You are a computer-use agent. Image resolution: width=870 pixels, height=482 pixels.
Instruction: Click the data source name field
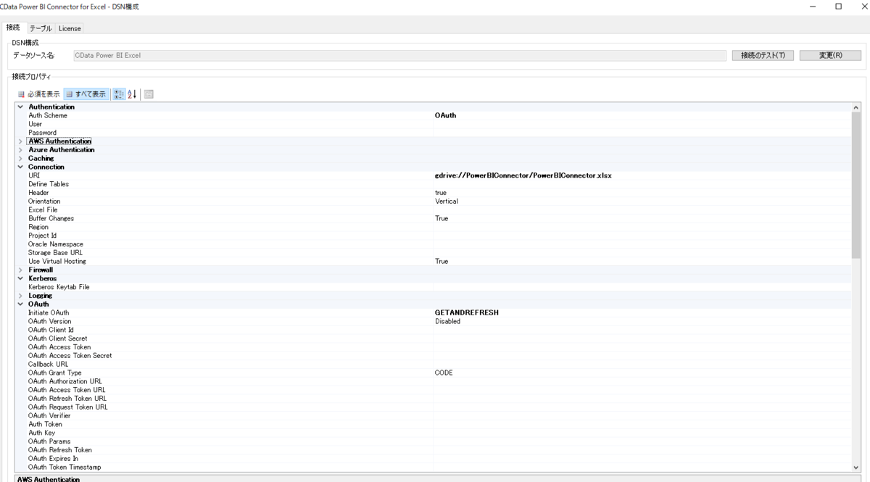click(399, 56)
